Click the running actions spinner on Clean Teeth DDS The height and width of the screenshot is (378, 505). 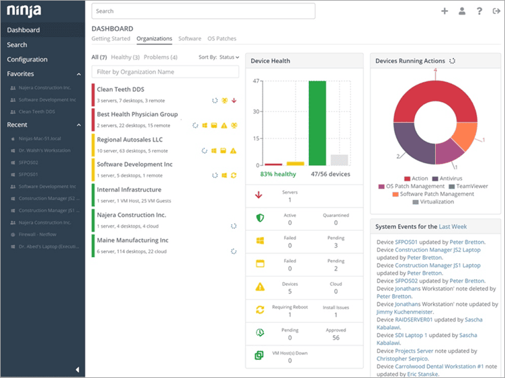click(x=215, y=101)
